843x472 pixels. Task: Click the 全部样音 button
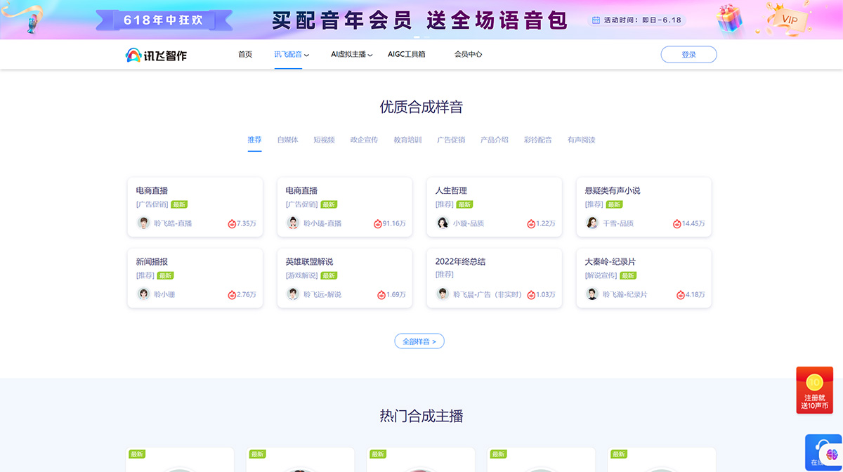point(419,341)
